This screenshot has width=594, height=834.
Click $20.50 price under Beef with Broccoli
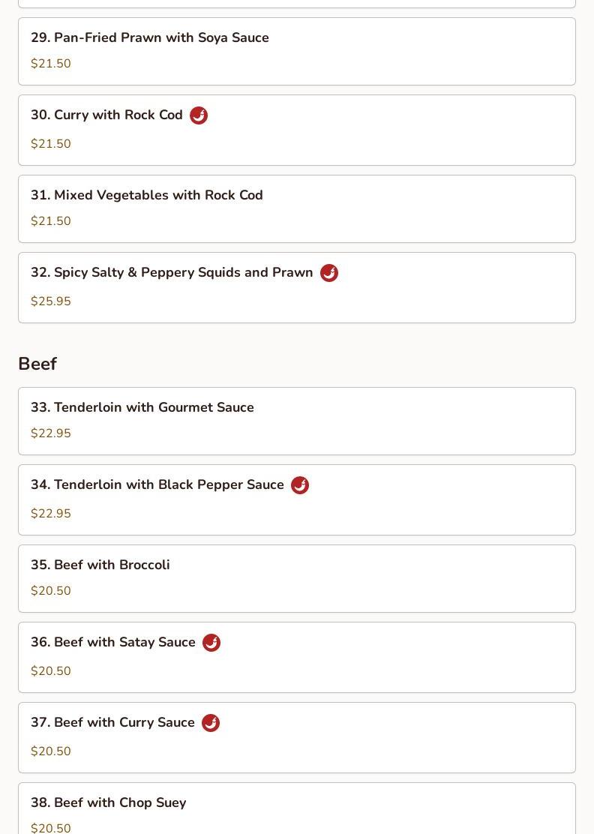[x=51, y=590]
